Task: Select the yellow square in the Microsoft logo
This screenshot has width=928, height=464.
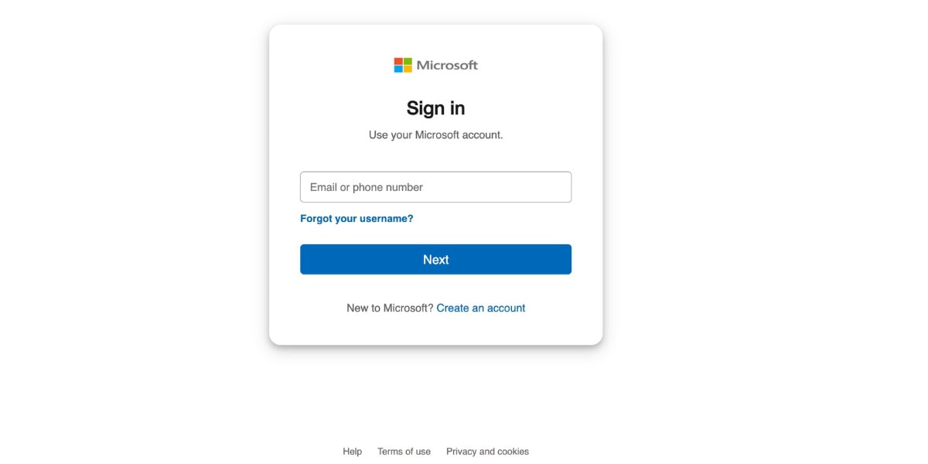Action: (408, 70)
